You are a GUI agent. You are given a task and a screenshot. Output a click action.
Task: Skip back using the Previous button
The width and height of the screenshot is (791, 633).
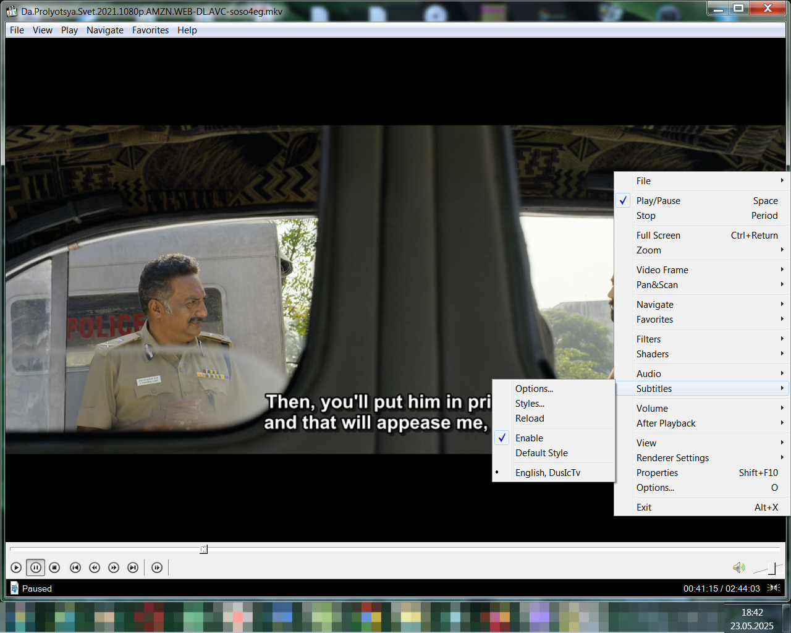[75, 567]
